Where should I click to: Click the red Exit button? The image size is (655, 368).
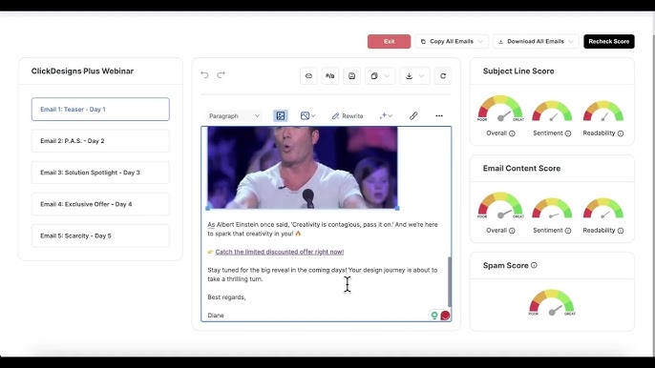(x=389, y=41)
